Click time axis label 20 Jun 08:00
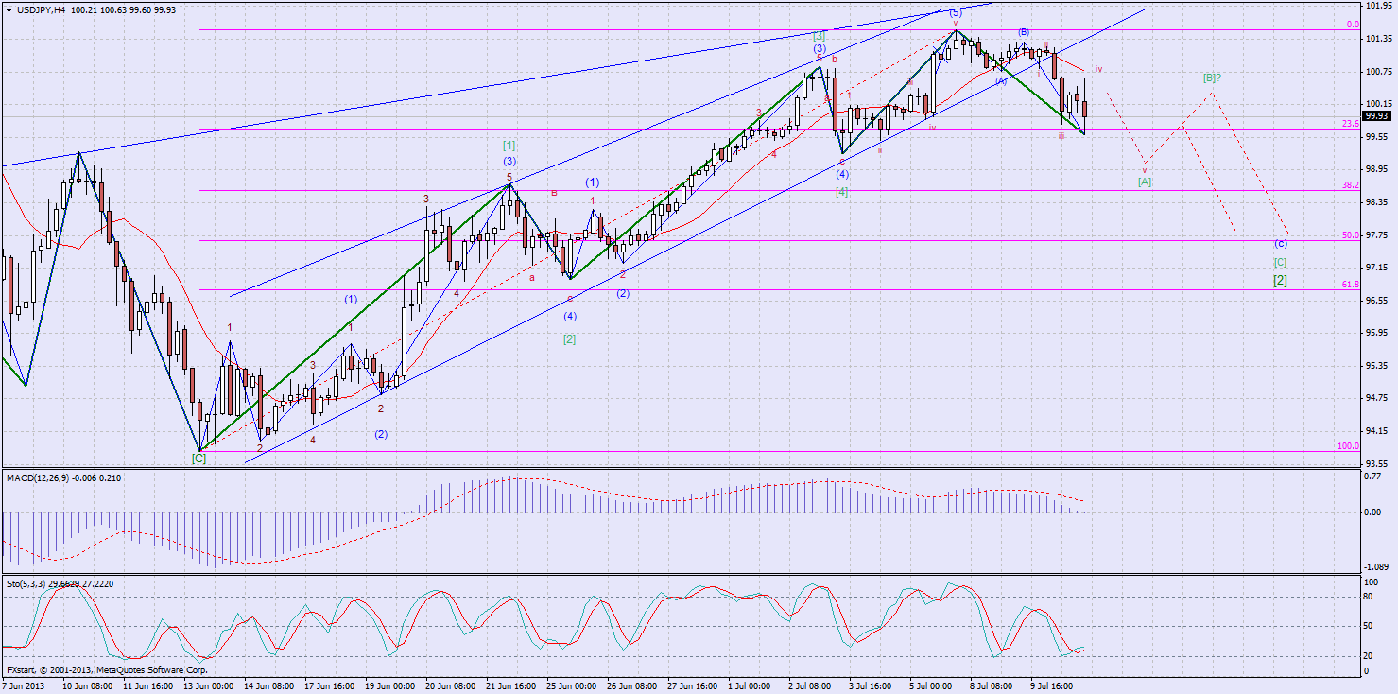 [x=450, y=686]
